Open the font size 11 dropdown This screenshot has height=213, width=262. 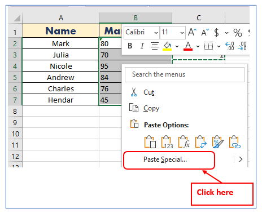[182, 33]
